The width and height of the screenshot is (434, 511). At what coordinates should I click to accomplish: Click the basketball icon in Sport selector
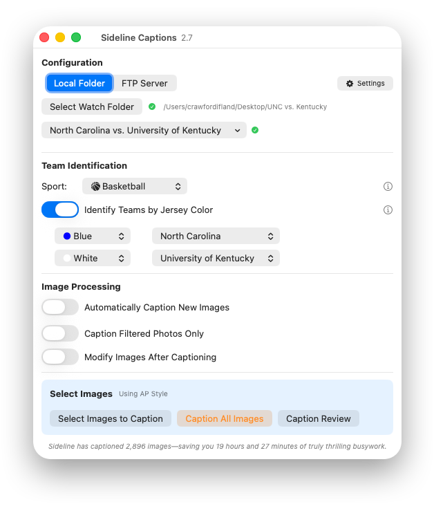click(x=95, y=187)
